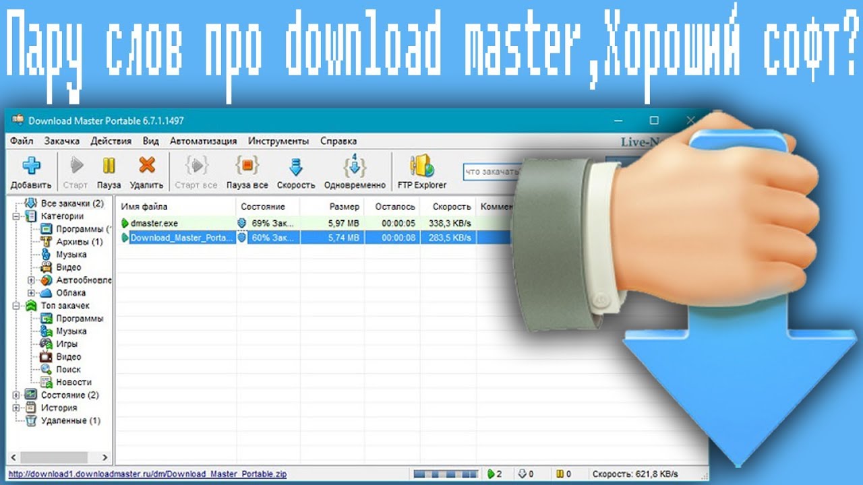This screenshot has height=485, width=863.
Task: Open the Действия menu
Action: (111, 141)
